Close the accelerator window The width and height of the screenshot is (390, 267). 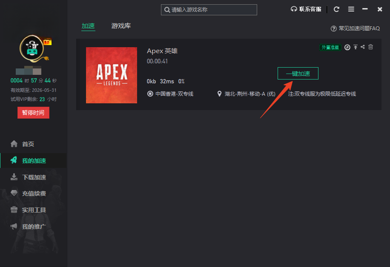coord(379,9)
